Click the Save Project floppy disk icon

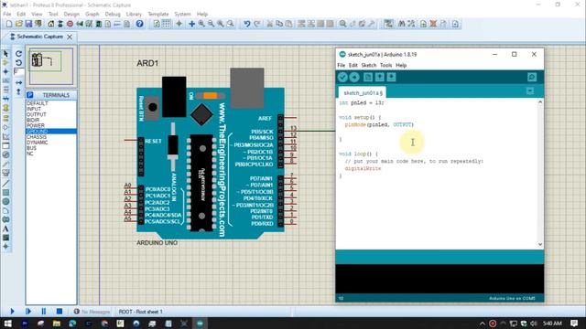[28, 24]
